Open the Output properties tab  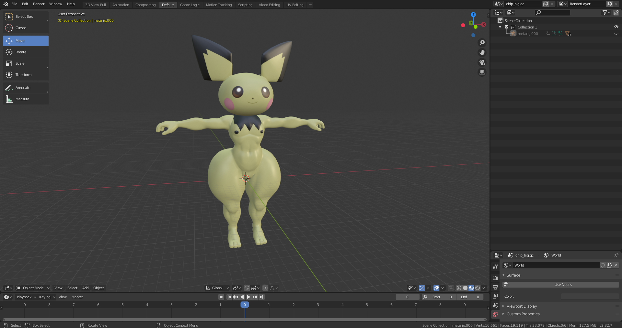495,287
